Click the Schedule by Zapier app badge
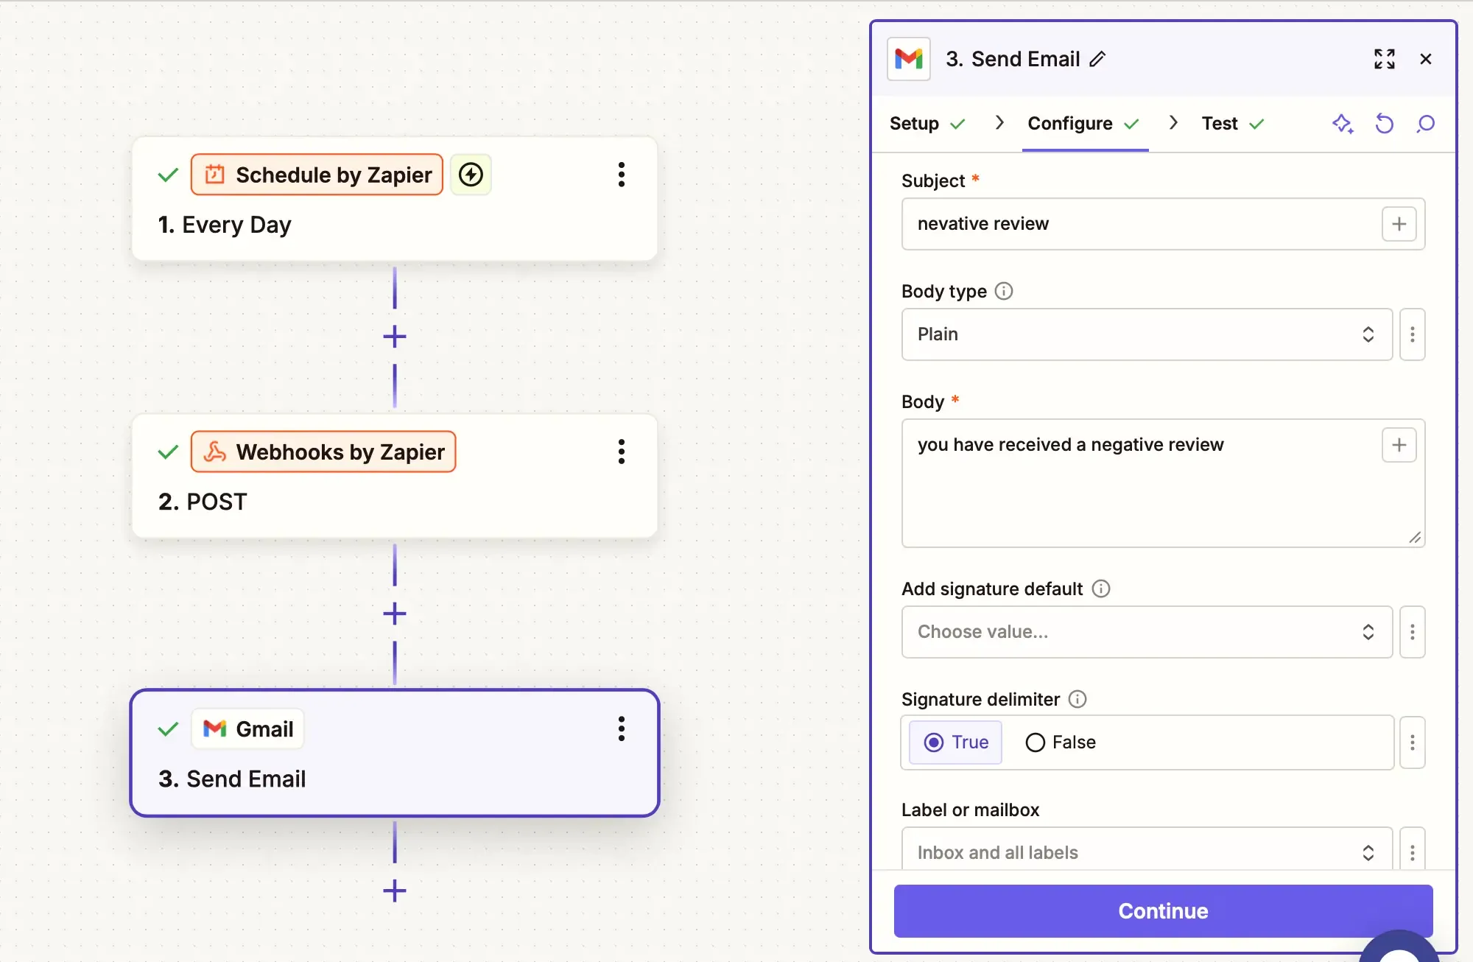The image size is (1473, 962). tap(317, 175)
